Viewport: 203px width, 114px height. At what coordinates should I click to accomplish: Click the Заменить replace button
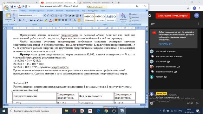(134, 17)
